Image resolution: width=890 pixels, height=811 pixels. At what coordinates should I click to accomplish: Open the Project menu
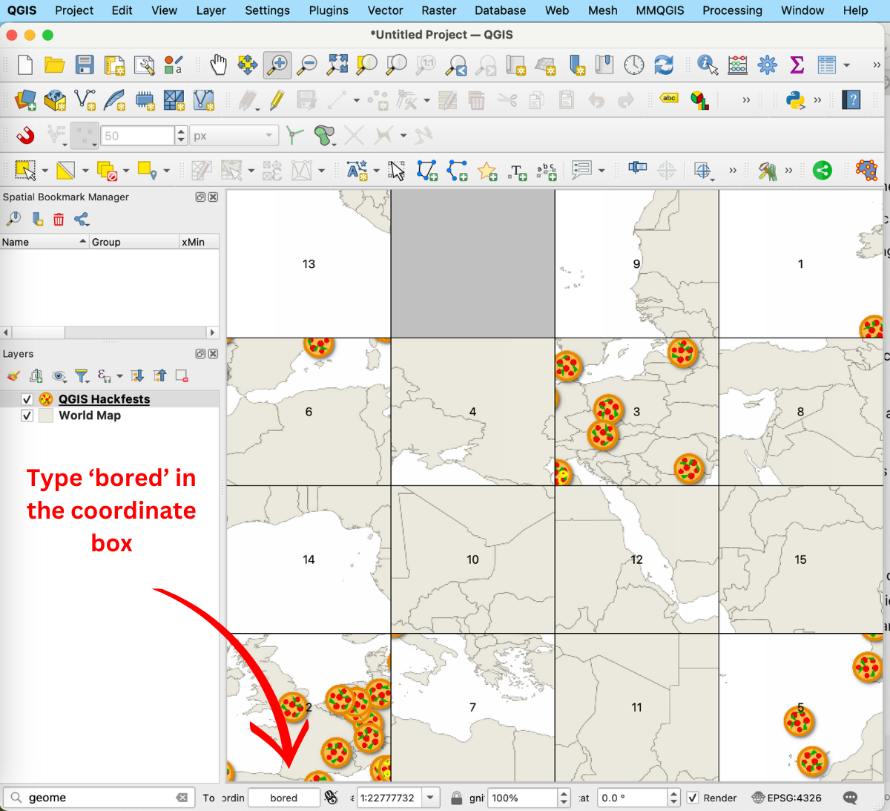(x=74, y=10)
